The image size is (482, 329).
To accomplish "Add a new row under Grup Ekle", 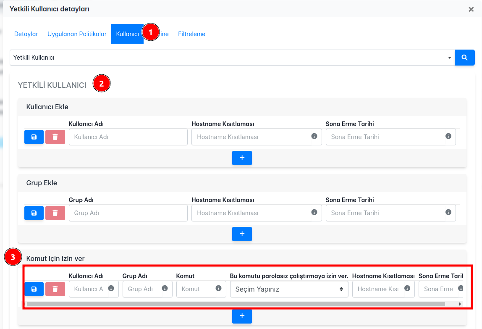I will (242, 234).
